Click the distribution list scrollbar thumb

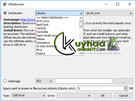[x=81, y=24]
